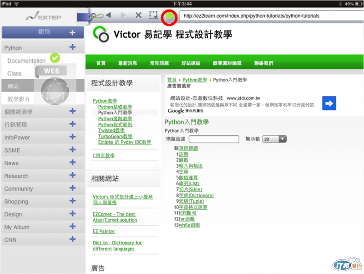Expand the News category
This screenshot has width=364, height=274.
coord(72,162)
